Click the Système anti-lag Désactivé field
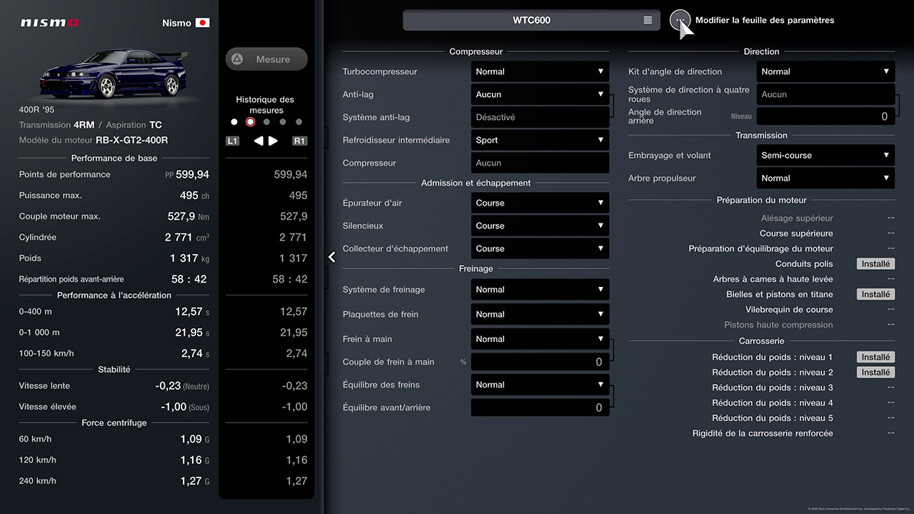The width and height of the screenshot is (914, 514). (x=540, y=117)
